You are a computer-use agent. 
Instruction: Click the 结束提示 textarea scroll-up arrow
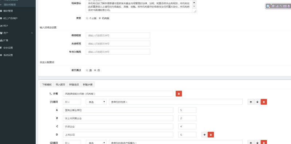click(x=194, y=3)
